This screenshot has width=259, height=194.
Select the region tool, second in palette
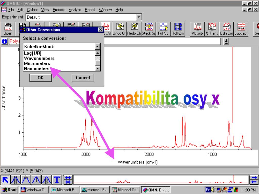[x=15, y=180]
